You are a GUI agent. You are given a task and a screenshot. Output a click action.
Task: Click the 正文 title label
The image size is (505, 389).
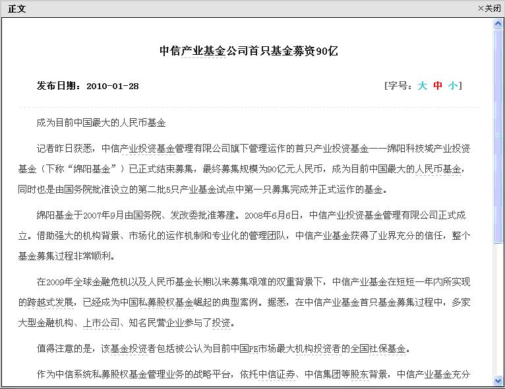pyautogui.click(x=16, y=9)
